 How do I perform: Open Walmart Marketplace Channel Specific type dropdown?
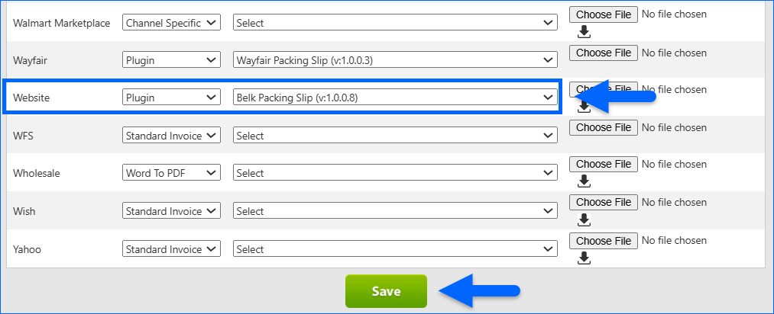pyautogui.click(x=171, y=23)
